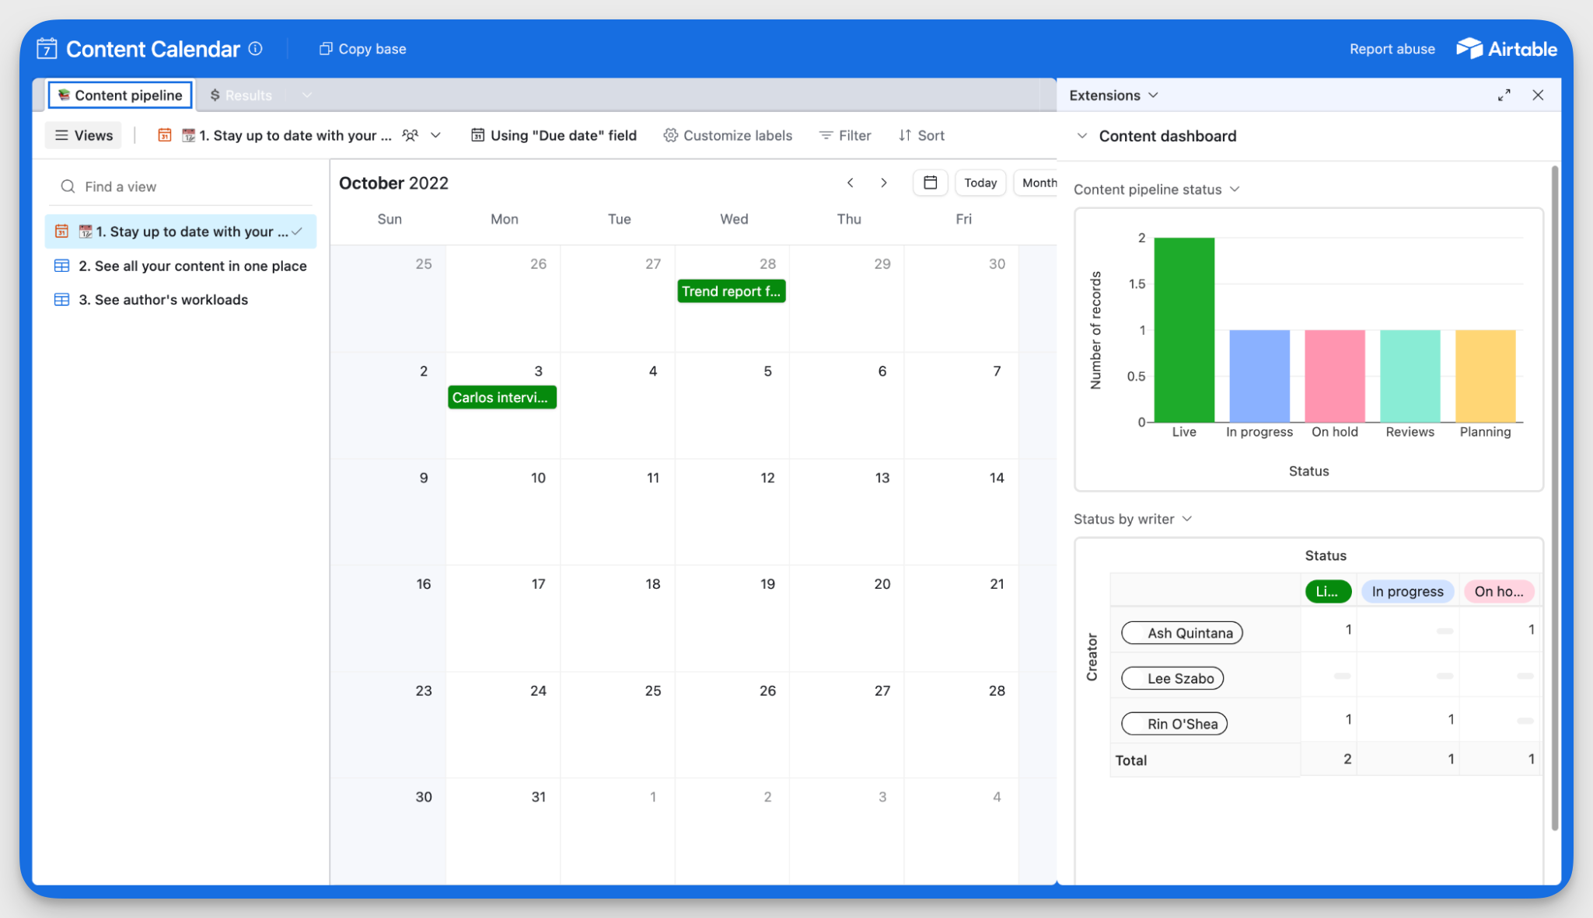Click the search icon in Find a view

[x=68, y=186]
